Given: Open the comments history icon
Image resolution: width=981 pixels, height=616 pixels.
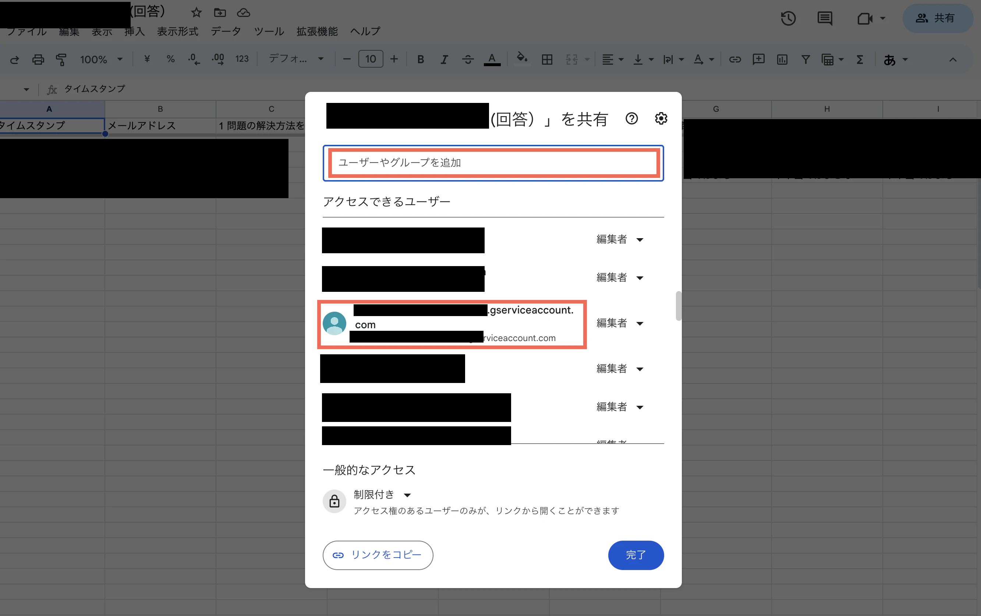Looking at the screenshot, I should point(825,18).
